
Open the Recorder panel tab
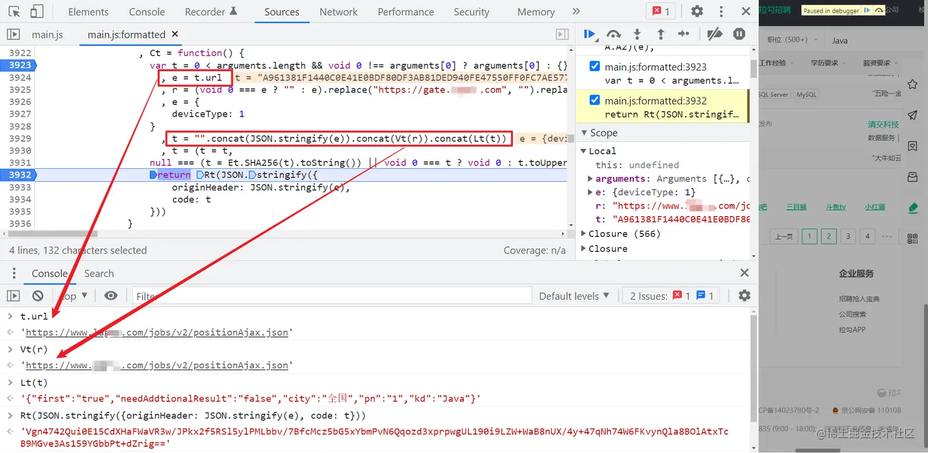click(x=211, y=12)
